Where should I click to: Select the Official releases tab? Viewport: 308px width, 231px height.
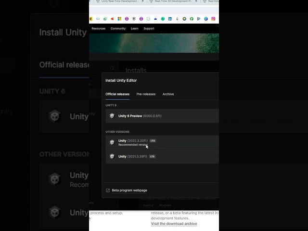tap(117, 94)
